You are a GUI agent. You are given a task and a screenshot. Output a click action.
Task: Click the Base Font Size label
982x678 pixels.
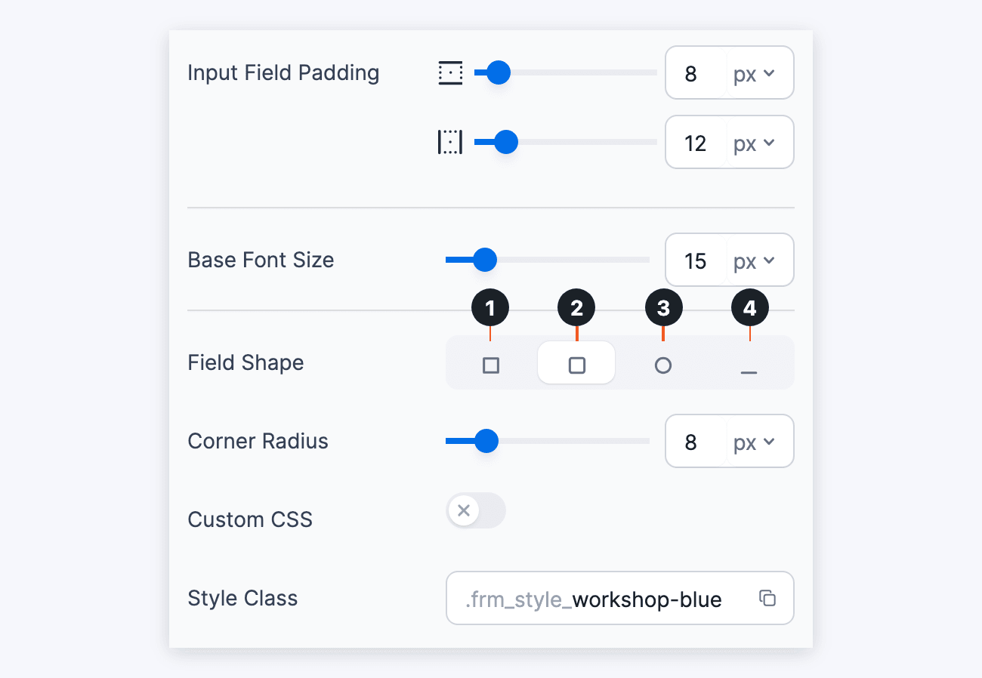[x=261, y=260]
